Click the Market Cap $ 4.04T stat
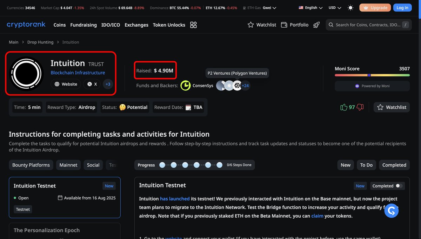The width and height of the screenshot is (421, 239). [62, 8]
